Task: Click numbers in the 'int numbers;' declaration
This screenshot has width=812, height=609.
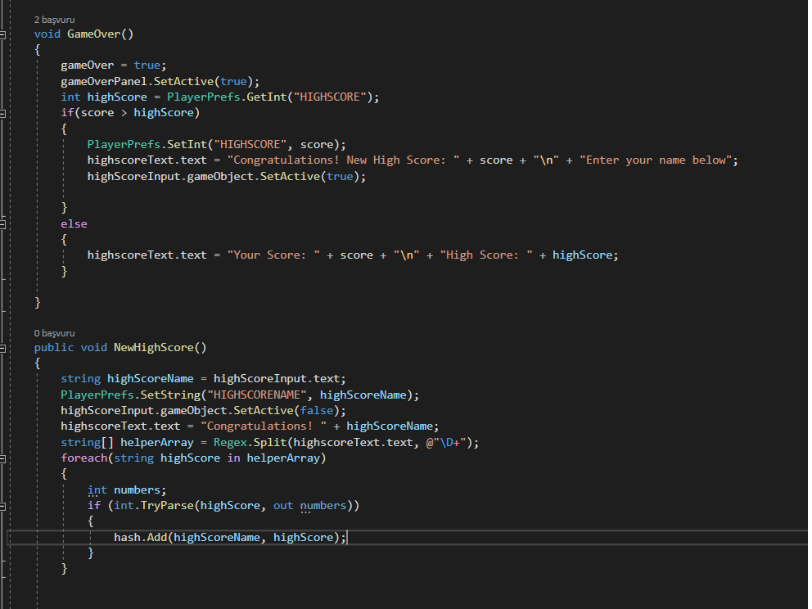Action: pyautogui.click(x=138, y=490)
